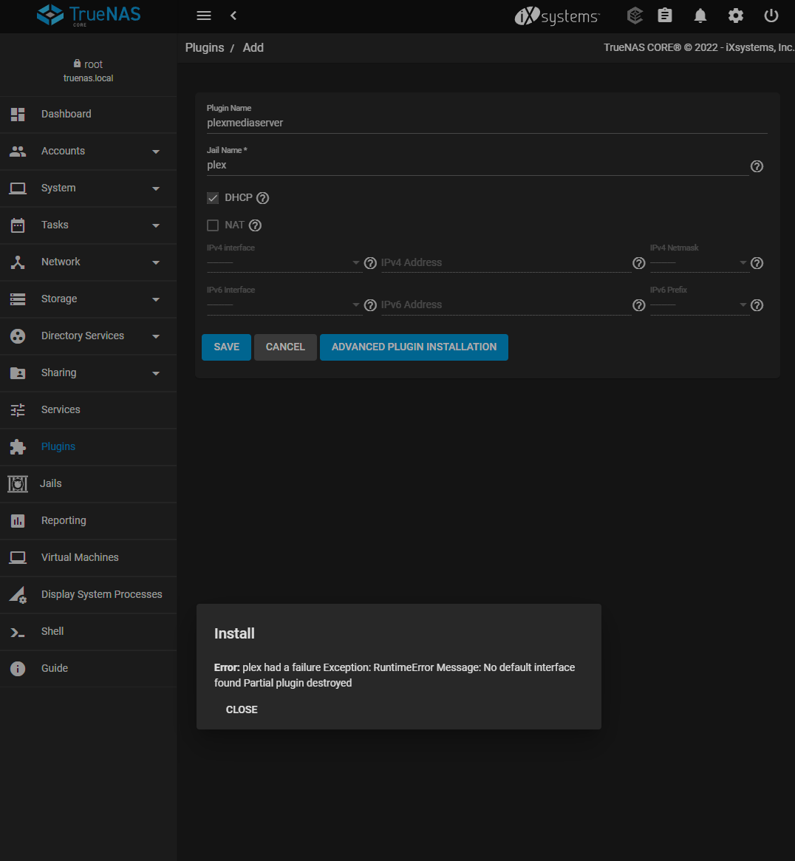This screenshot has width=795, height=861.
Task: Expand the Storage menu
Action: coord(88,299)
